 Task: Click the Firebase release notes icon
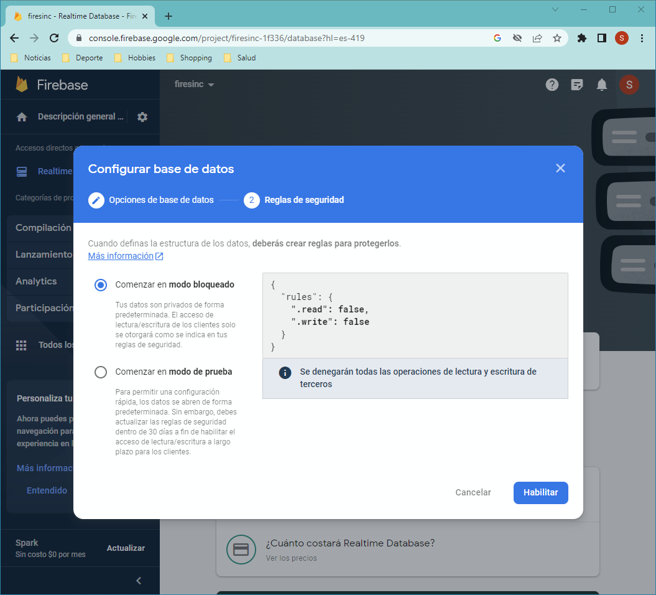577,85
